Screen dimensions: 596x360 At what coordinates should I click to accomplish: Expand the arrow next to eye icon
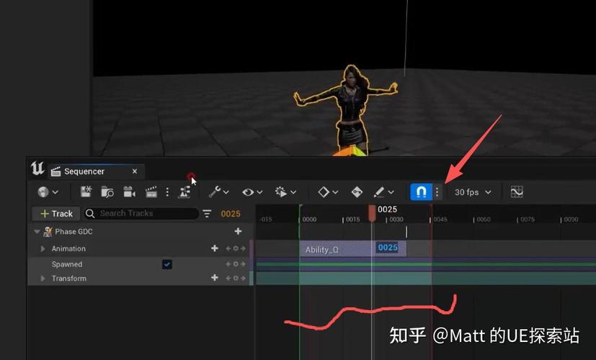tap(259, 192)
